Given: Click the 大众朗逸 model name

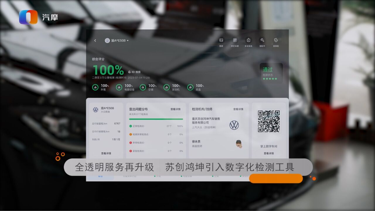Looking at the screenshot, I should click(x=106, y=112).
